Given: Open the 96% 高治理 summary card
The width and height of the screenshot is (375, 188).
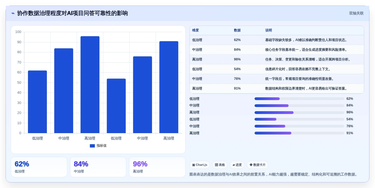Looking at the screenshot, I should (157, 167).
